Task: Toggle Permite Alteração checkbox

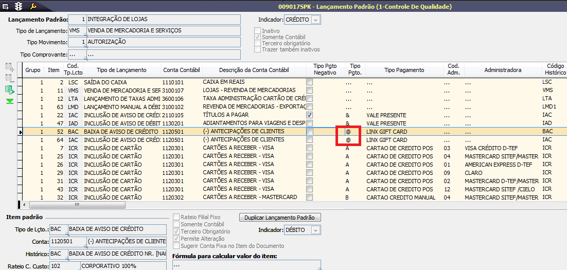Action: click(x=176, y=239)
